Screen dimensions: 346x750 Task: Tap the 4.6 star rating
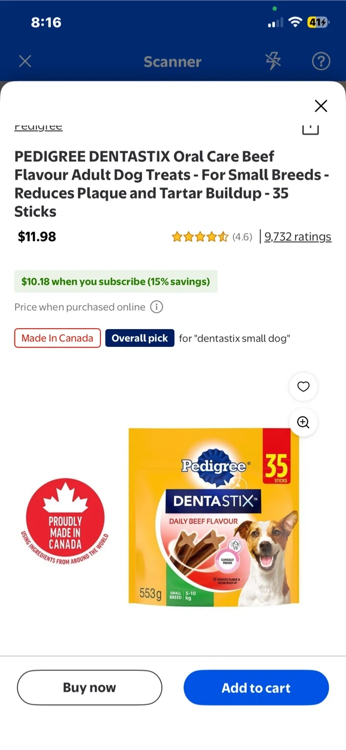tap(212, 237)
